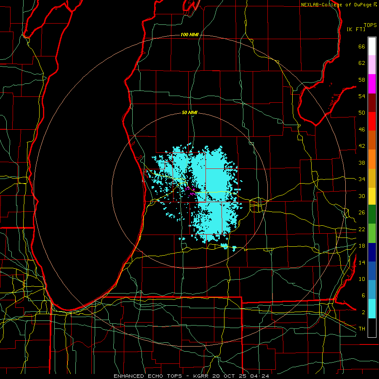379x379 pixels.
Task: Click the TH legend label
Action: pos(362,329)
